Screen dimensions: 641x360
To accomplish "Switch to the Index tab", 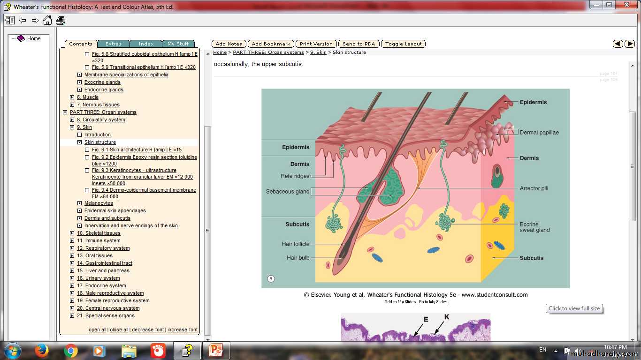I will (x=146, y=44).
